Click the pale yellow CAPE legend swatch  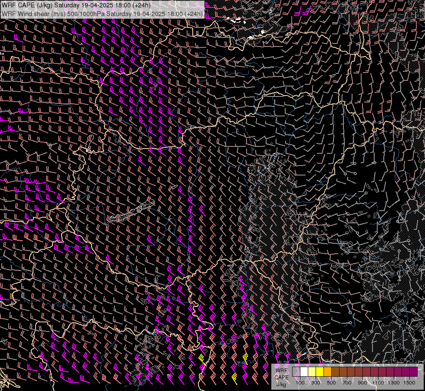point(312,372)
